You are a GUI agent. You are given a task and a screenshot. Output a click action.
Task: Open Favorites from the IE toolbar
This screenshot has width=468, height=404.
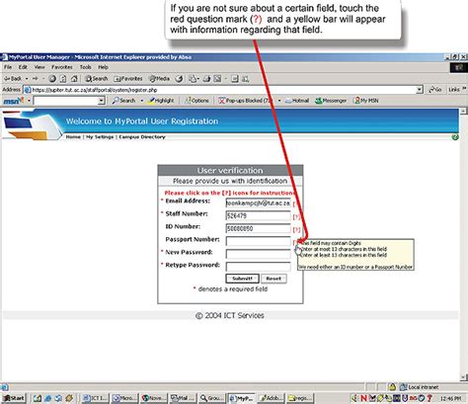128,79
